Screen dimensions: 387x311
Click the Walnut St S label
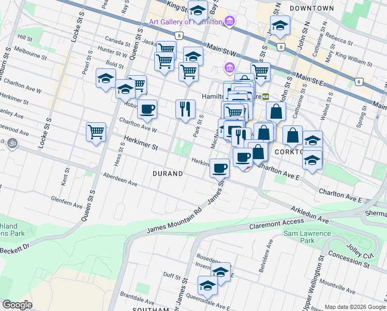tap(327, 107)
